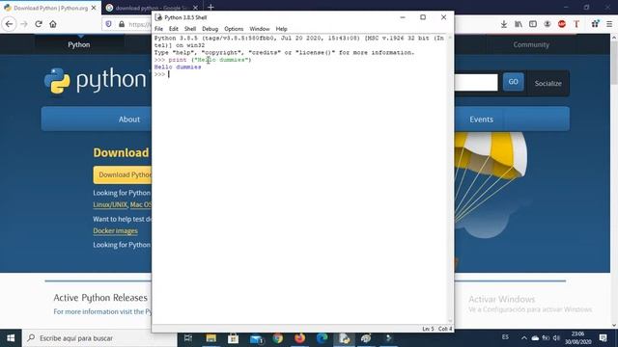This screenshot has width=618, height=347.
Task: Close the Download Python tab
Action: [94, 8]
